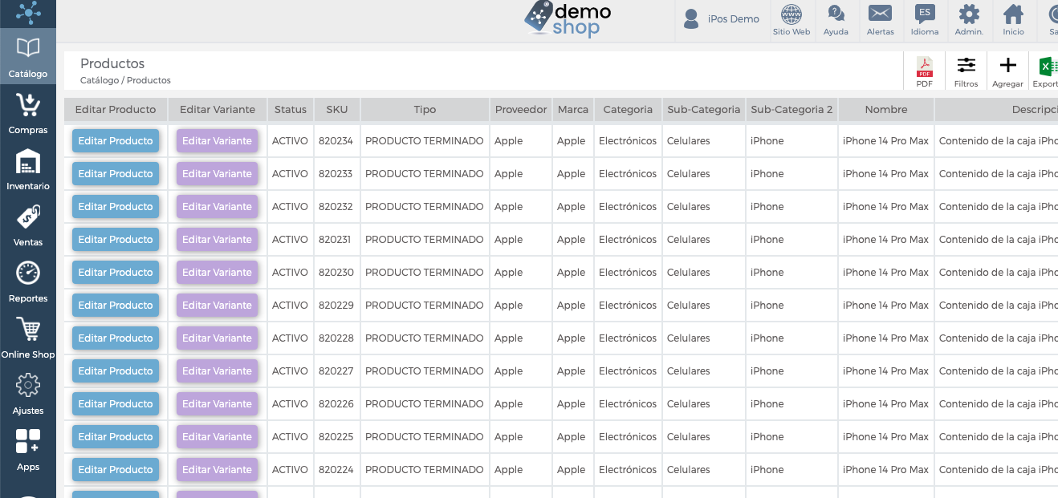The image size is (1058, 498).
Task: Click the demo shop logo
Action: pos(568,19)
